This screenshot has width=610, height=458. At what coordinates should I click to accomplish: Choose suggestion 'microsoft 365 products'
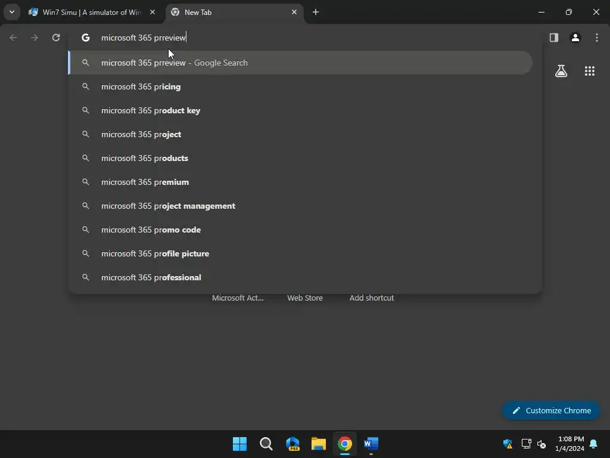click(300, 158)
